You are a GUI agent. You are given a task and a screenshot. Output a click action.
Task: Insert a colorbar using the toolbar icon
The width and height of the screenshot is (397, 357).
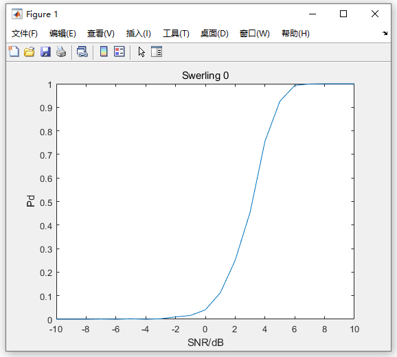point(104,51)
